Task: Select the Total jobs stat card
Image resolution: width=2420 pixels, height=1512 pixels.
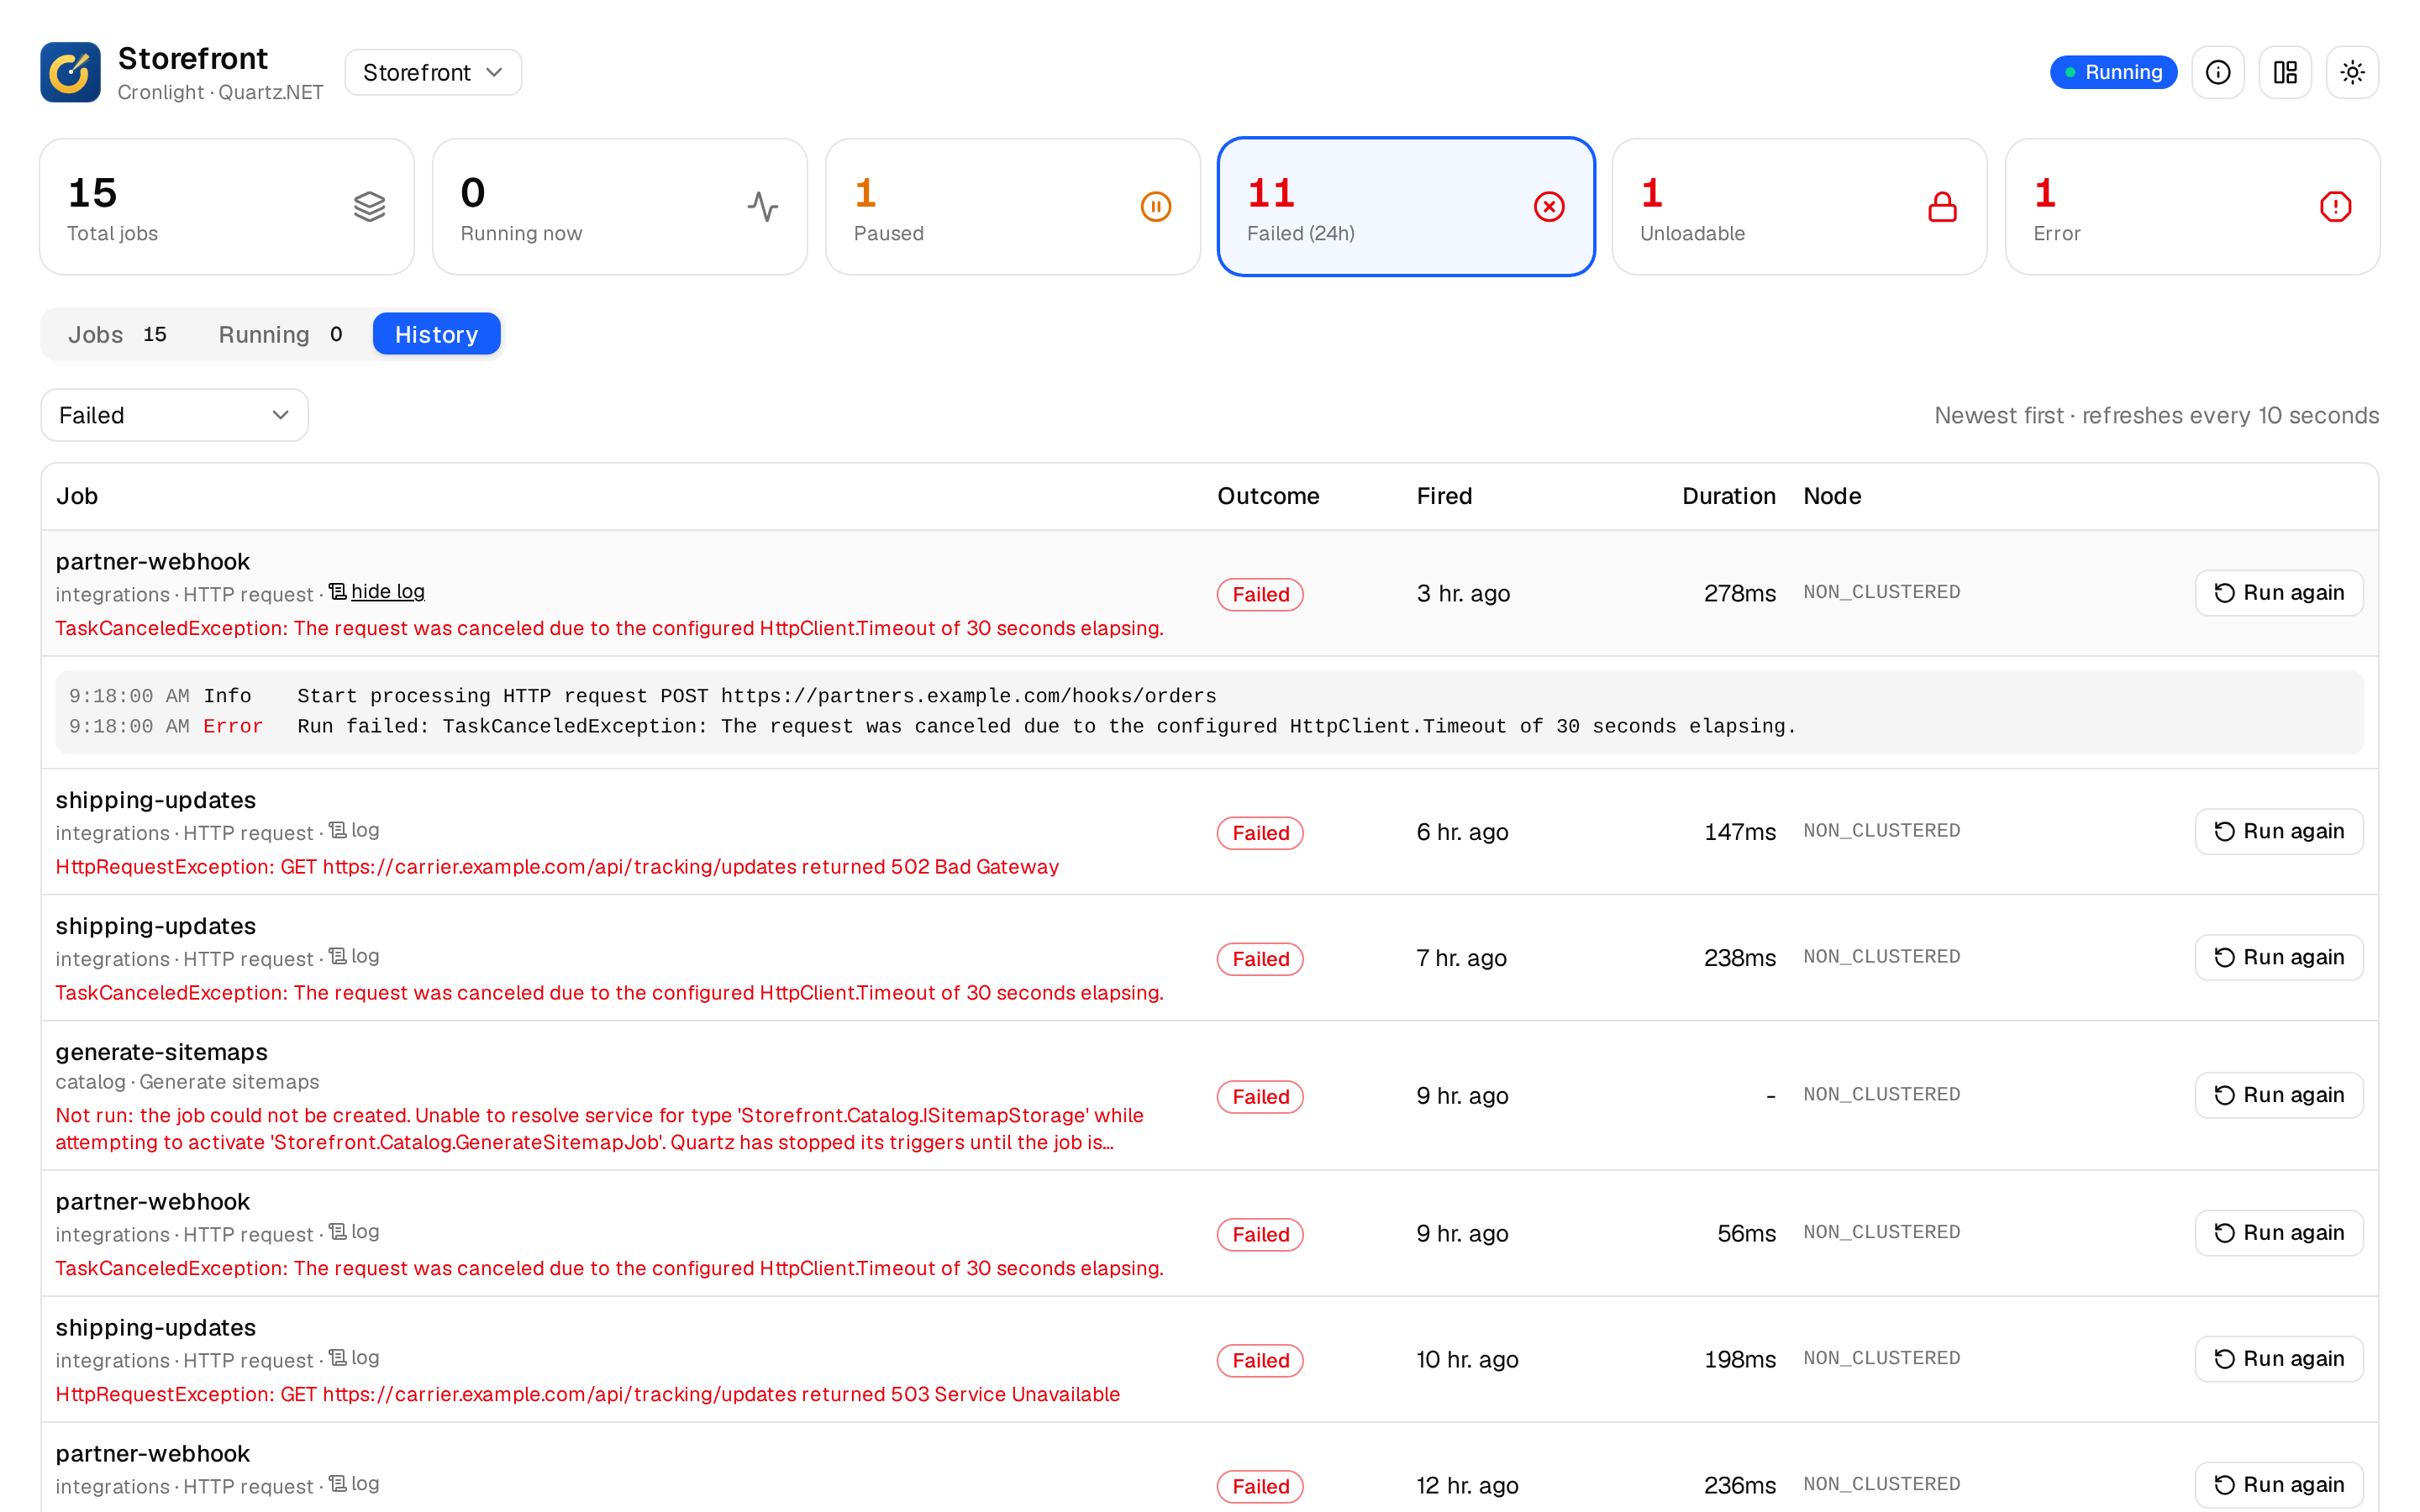Action: point(227,207)
